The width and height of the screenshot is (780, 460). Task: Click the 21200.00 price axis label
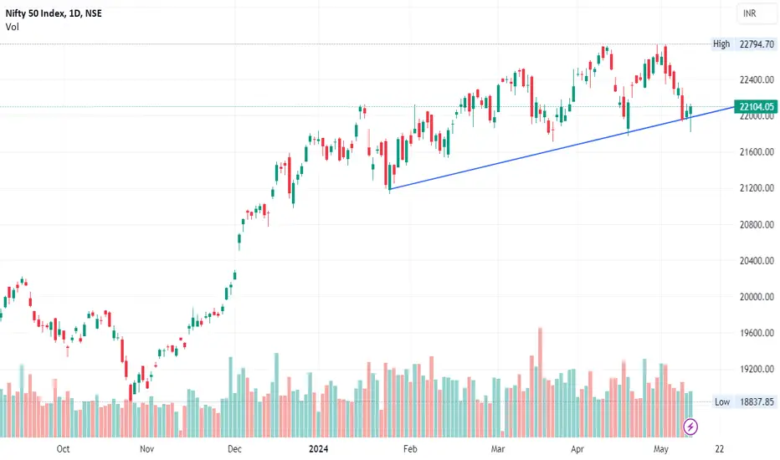[757, 188]
